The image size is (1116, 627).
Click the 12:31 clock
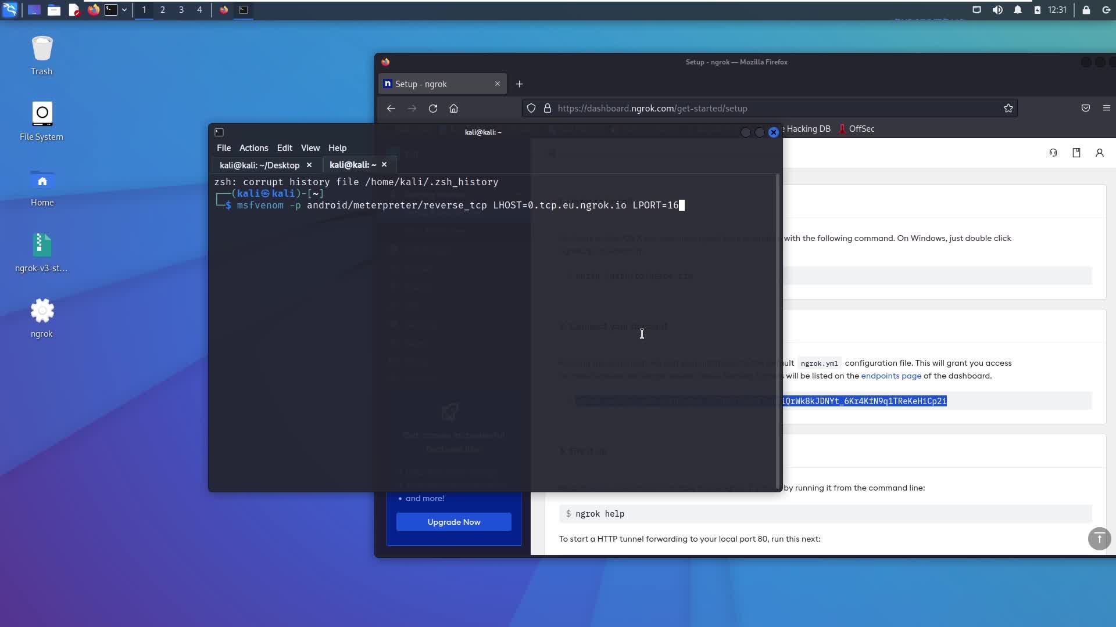point(1057,10)
